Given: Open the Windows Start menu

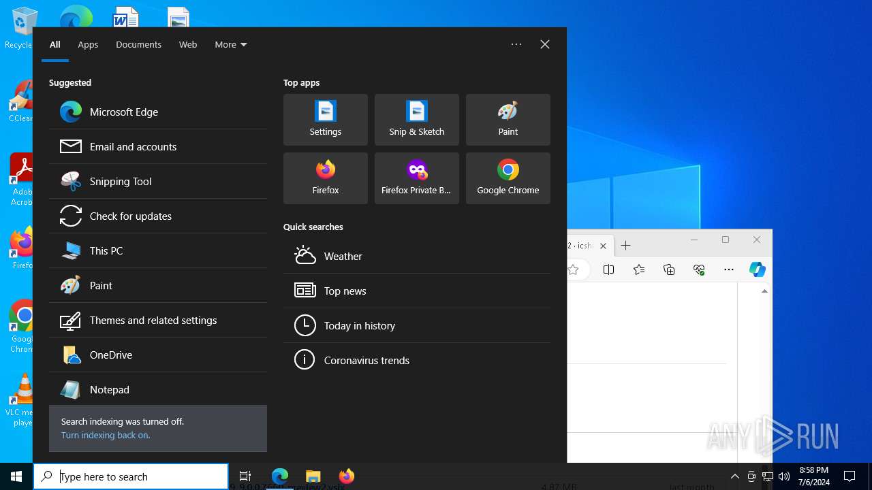Looking at the screenshot, I should [16, 476].
